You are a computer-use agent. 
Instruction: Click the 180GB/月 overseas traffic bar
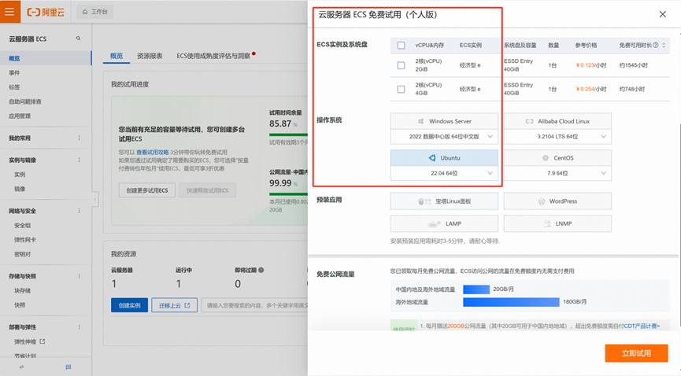pyautogui.click(x=511, y=302)
